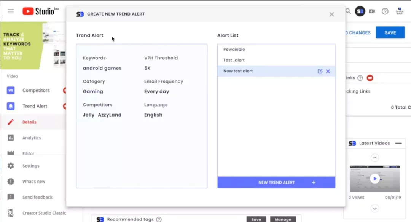Open the hamburger navigation menu
The image size is (411, 222).
click(x=11, y=11)
